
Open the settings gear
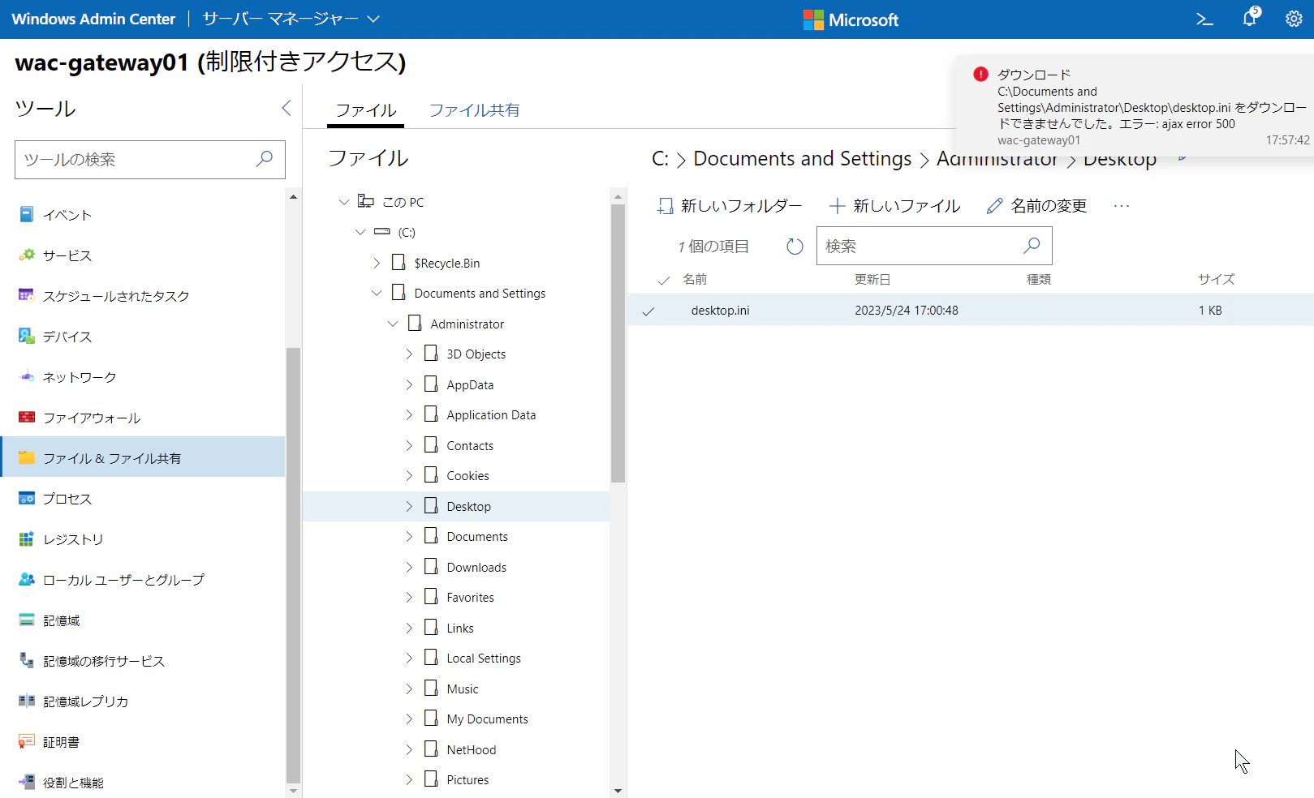[x=1294, y=19]
